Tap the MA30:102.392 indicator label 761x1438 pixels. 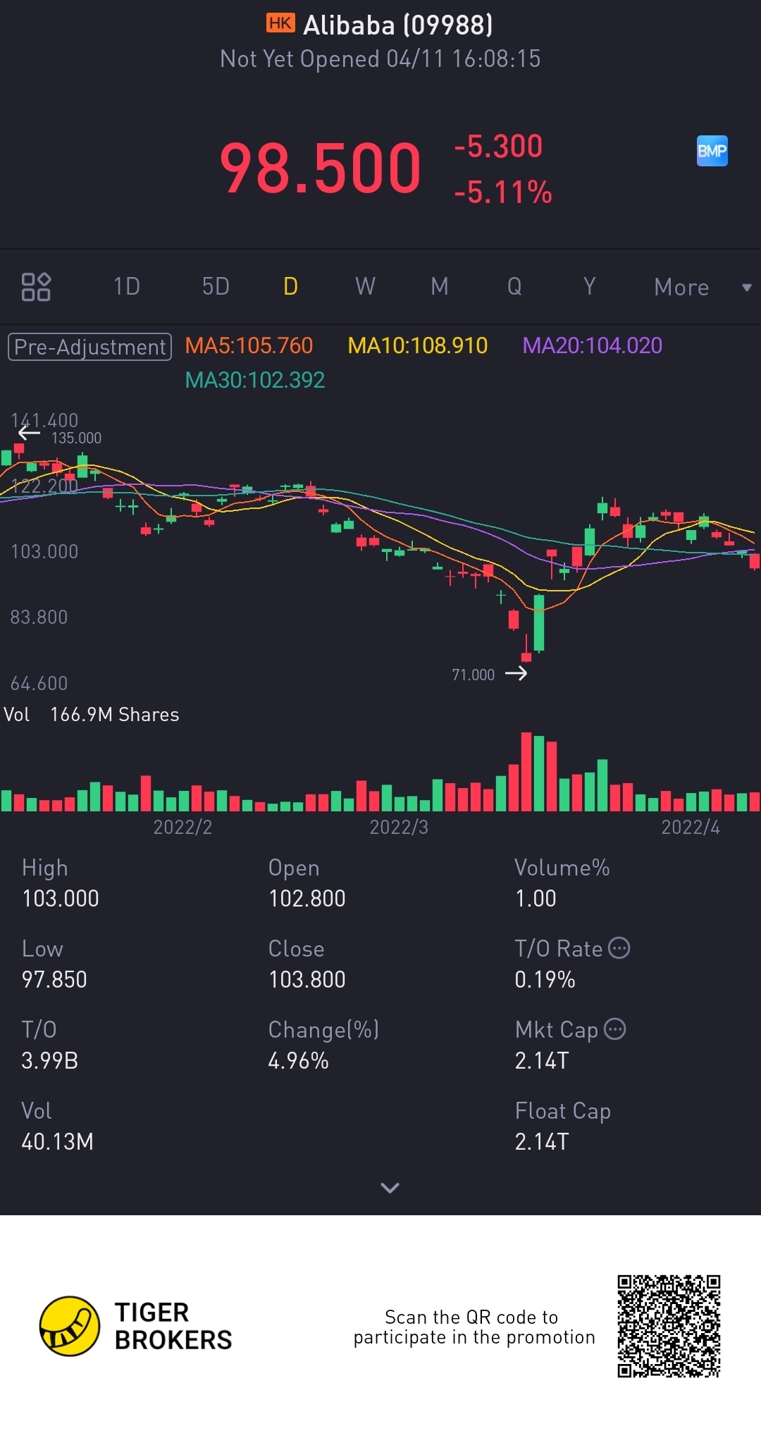255,380
